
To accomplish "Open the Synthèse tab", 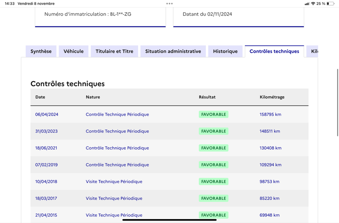I will [x=41, y=51].
